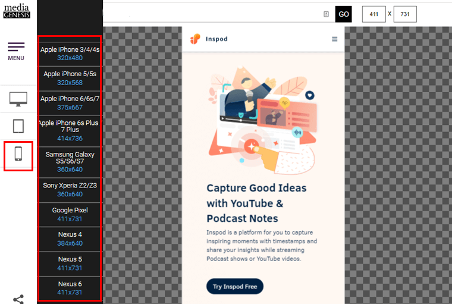Image resolution: width=452 pixels, height=304 pixels.
Task: Click the height field showing 731
Action: 405,14
